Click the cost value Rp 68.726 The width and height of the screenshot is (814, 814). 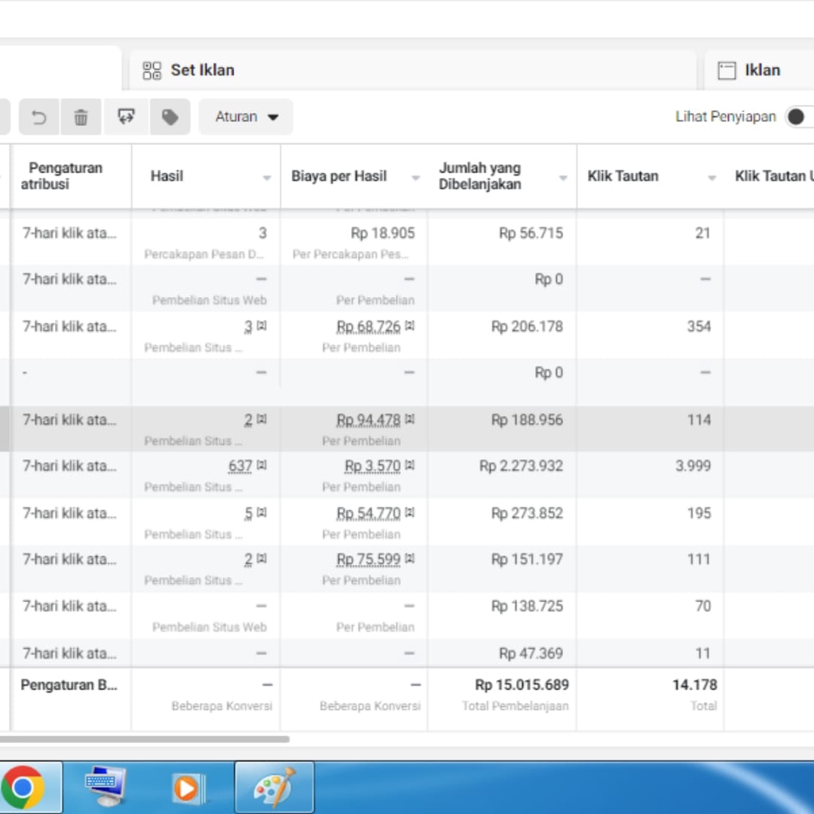pyautogui.click(x=369, y=326)
